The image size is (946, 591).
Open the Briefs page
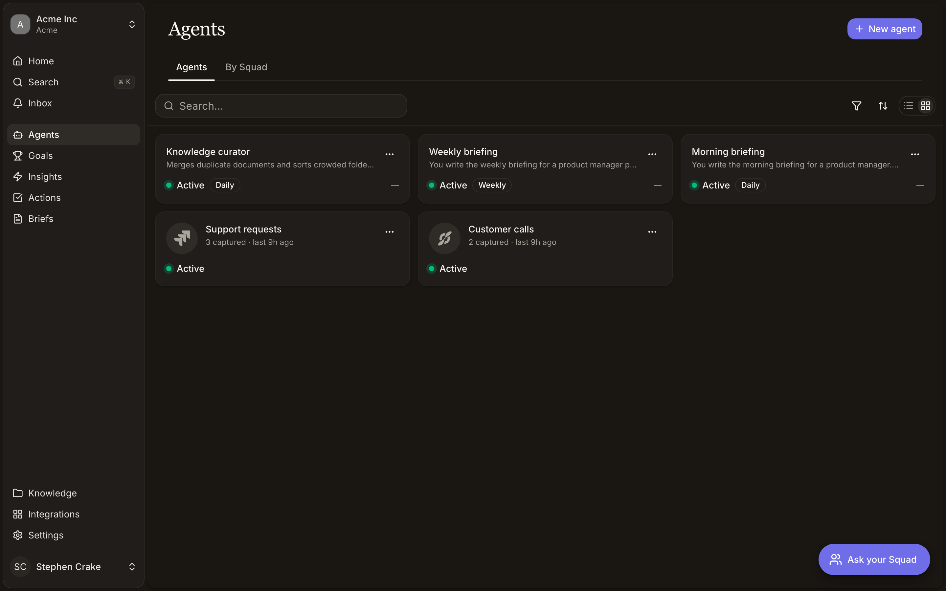[x=74, y=219]
